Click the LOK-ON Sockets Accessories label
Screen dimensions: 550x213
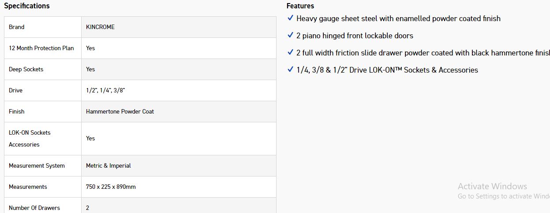click(x=30, y=139)
